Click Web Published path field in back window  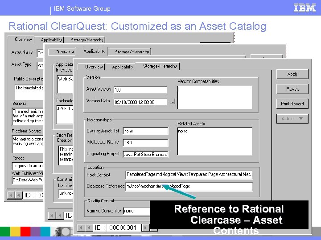pyautogui.click(x=28, y=180)
